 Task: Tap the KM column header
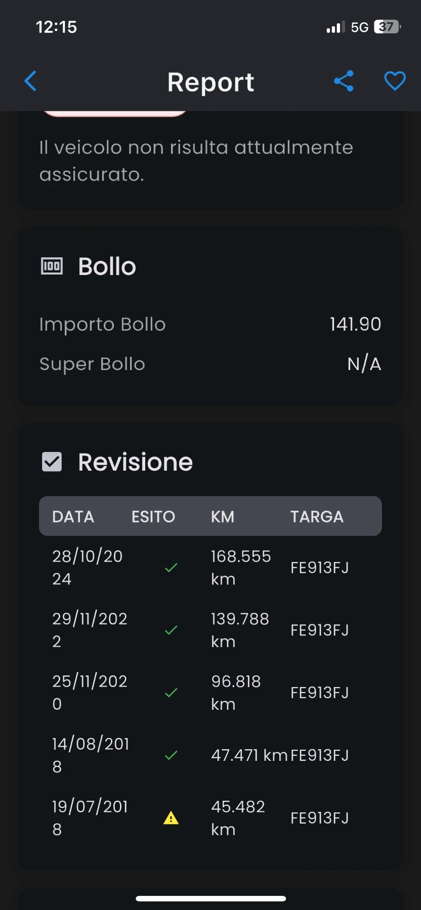coord(223,516)
